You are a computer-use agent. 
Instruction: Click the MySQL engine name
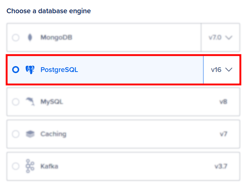(x=52, y=102)
